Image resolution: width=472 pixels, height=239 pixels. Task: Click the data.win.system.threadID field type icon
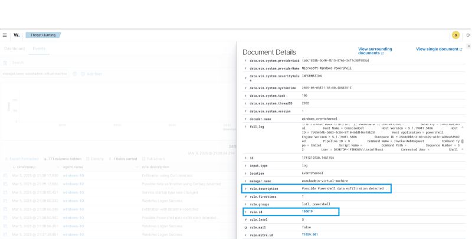click(245, 103)
